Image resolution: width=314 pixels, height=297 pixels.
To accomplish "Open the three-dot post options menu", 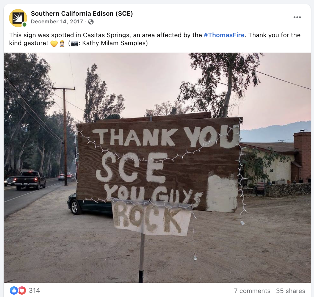I will coord(297,17).
